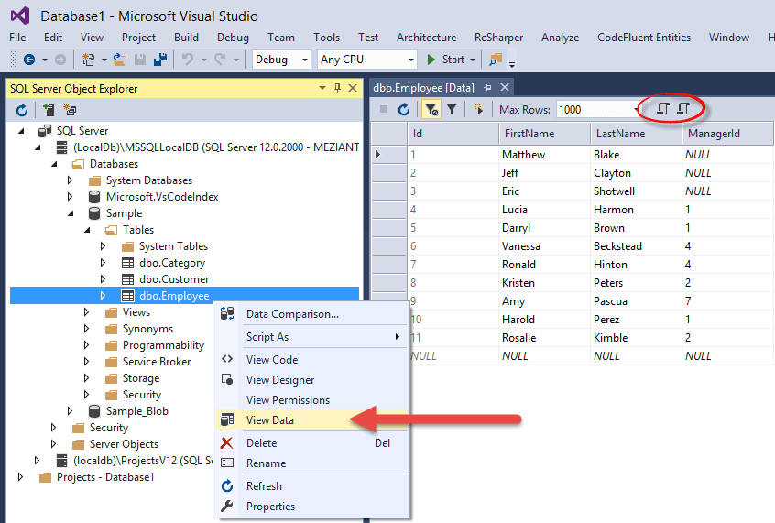Pin the dbo.Employee [Data] tab
This screenshot has height=523, width=775.
[487, 88]
